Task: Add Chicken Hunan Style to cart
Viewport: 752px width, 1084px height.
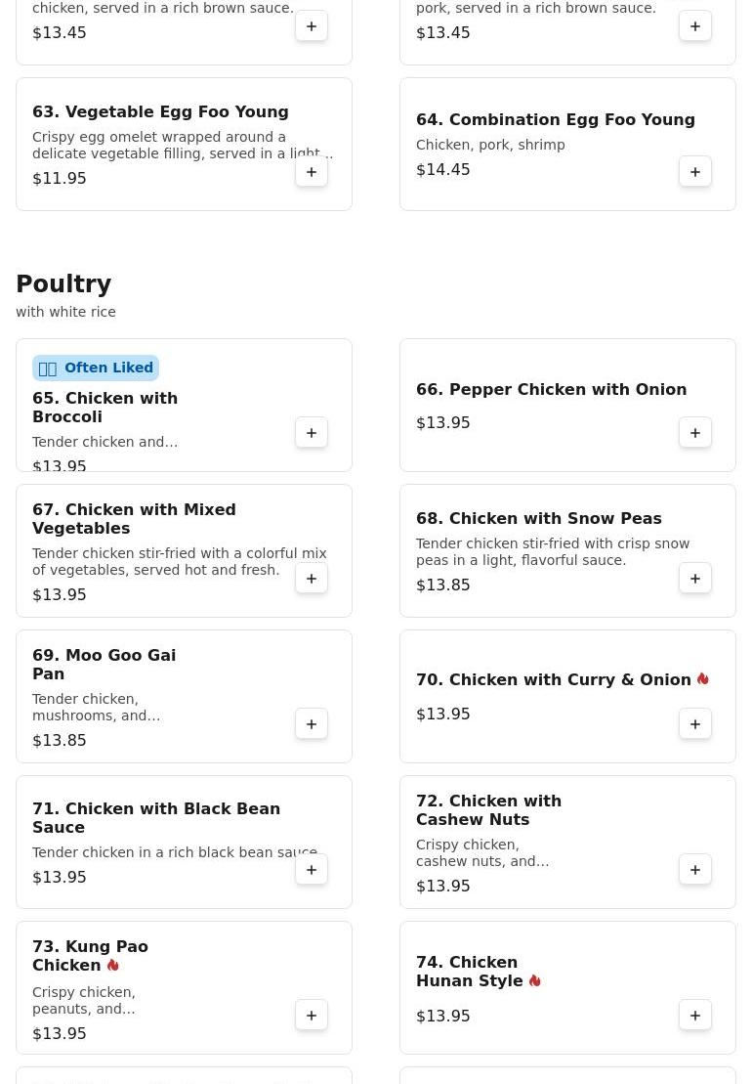Action: [695, 1016]
